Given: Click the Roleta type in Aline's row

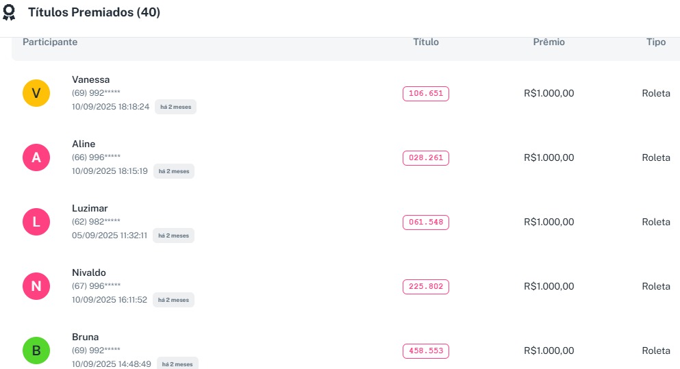Looking at the screenshot, I should coord(656,157).
